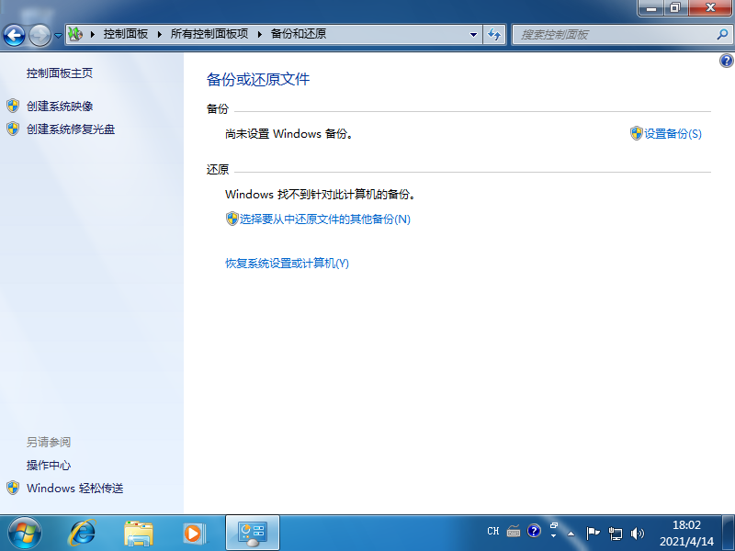Expand the arrow before 控制面板 breadcrumb
The width and height of the screenshot is (735, 551).
coord(93,34)
